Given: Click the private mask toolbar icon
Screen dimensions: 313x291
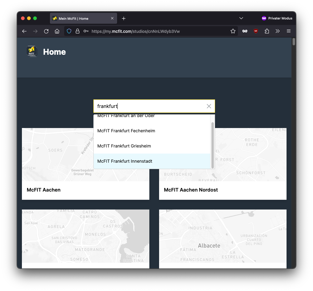Looking at the screenshot, I should point(245,31).
